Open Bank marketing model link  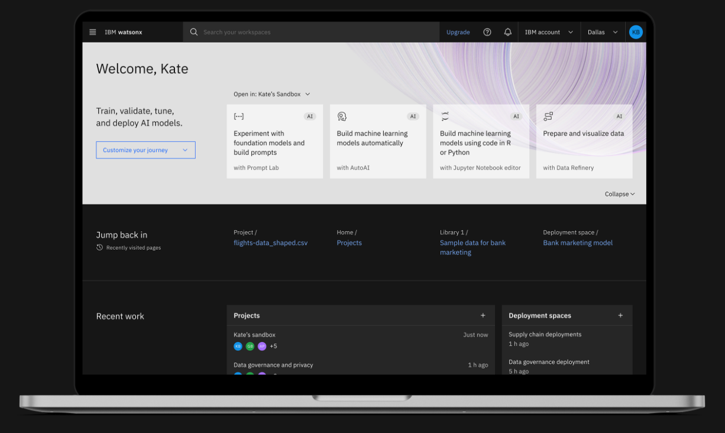[577, 243]
